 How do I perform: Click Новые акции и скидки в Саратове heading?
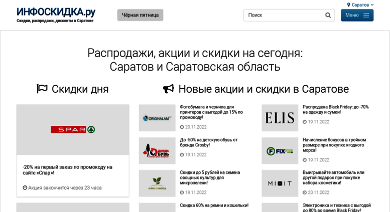click(264, 89)
